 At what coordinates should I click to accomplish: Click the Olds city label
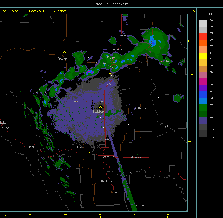[100, 102]
